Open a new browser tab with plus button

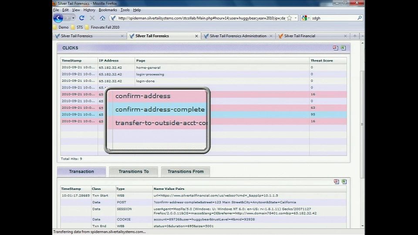pyautogui.click(x=355, y=36)
